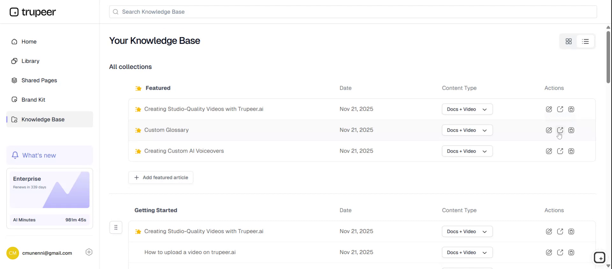Click the floating trupeer widget button
Screen dimensions: 612x269
(x=600, y=258)
